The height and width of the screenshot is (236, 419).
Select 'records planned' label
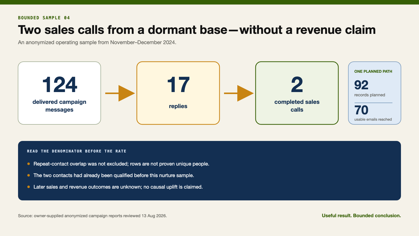pyautogui.click(x=370, y=95)
